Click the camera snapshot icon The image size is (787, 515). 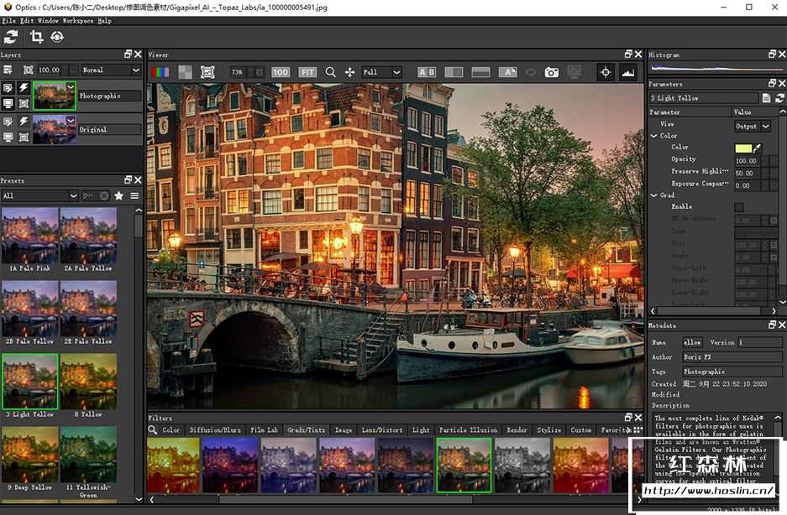click(551, 72)
